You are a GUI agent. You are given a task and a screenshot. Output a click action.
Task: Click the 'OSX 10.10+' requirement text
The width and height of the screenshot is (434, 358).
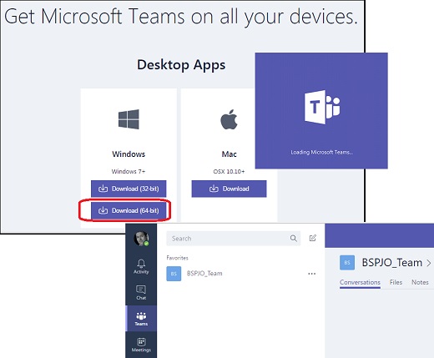(229, 171)
